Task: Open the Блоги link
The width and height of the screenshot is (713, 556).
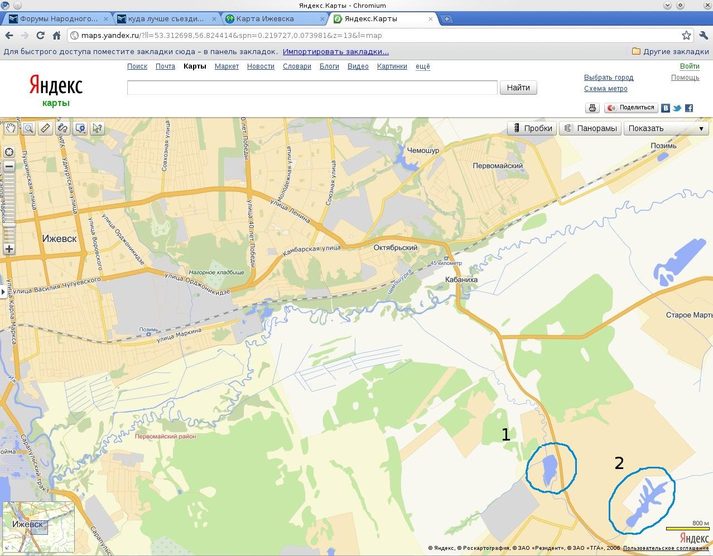Action: [x=329, y=66]
